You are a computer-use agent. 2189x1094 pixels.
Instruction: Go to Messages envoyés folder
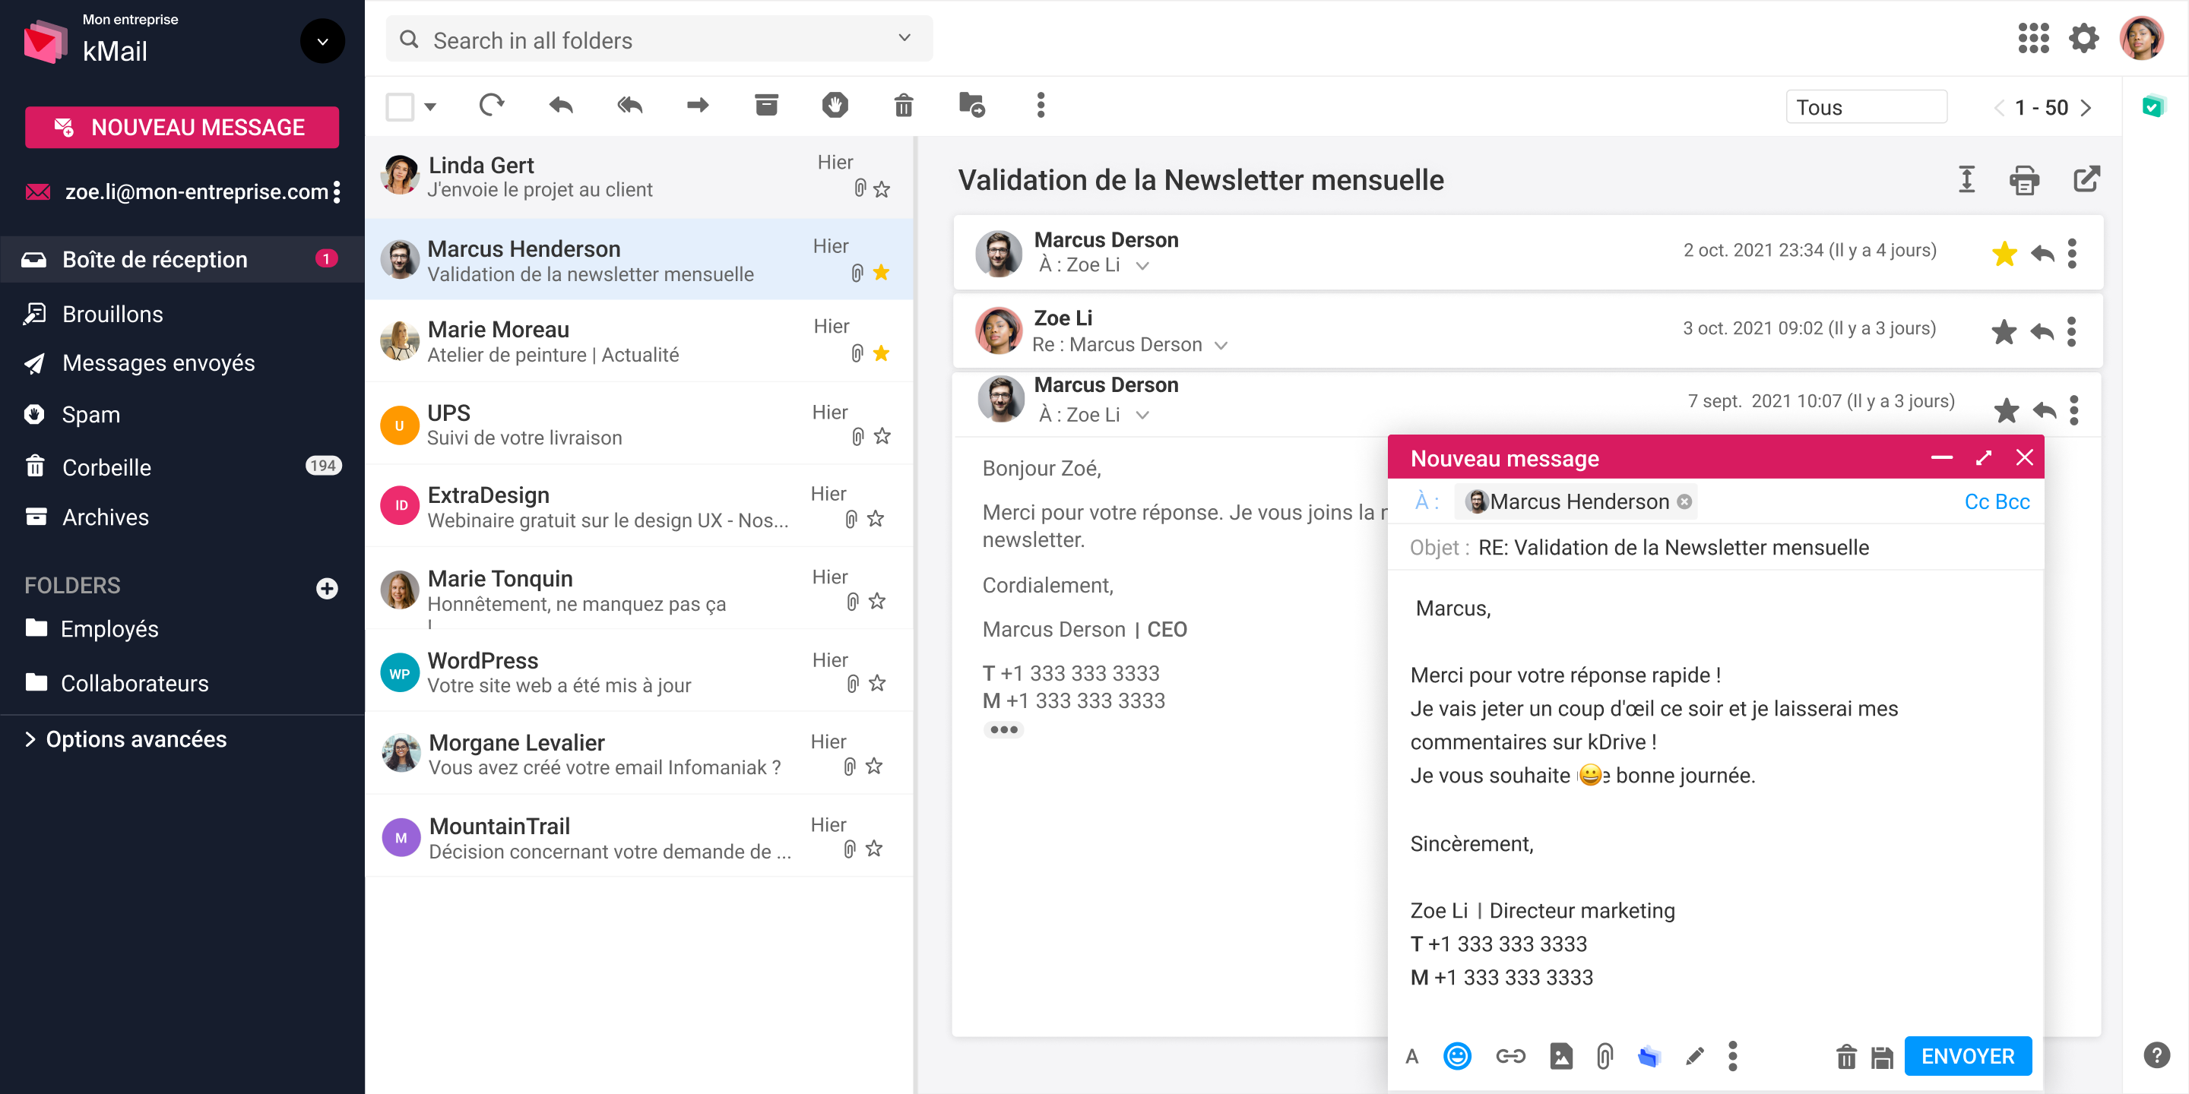point(158,364)
